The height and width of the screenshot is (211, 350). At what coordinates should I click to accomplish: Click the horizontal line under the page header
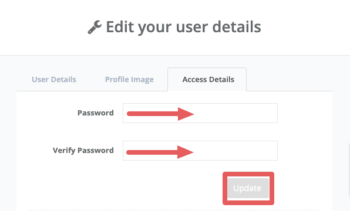pos(175,55)
